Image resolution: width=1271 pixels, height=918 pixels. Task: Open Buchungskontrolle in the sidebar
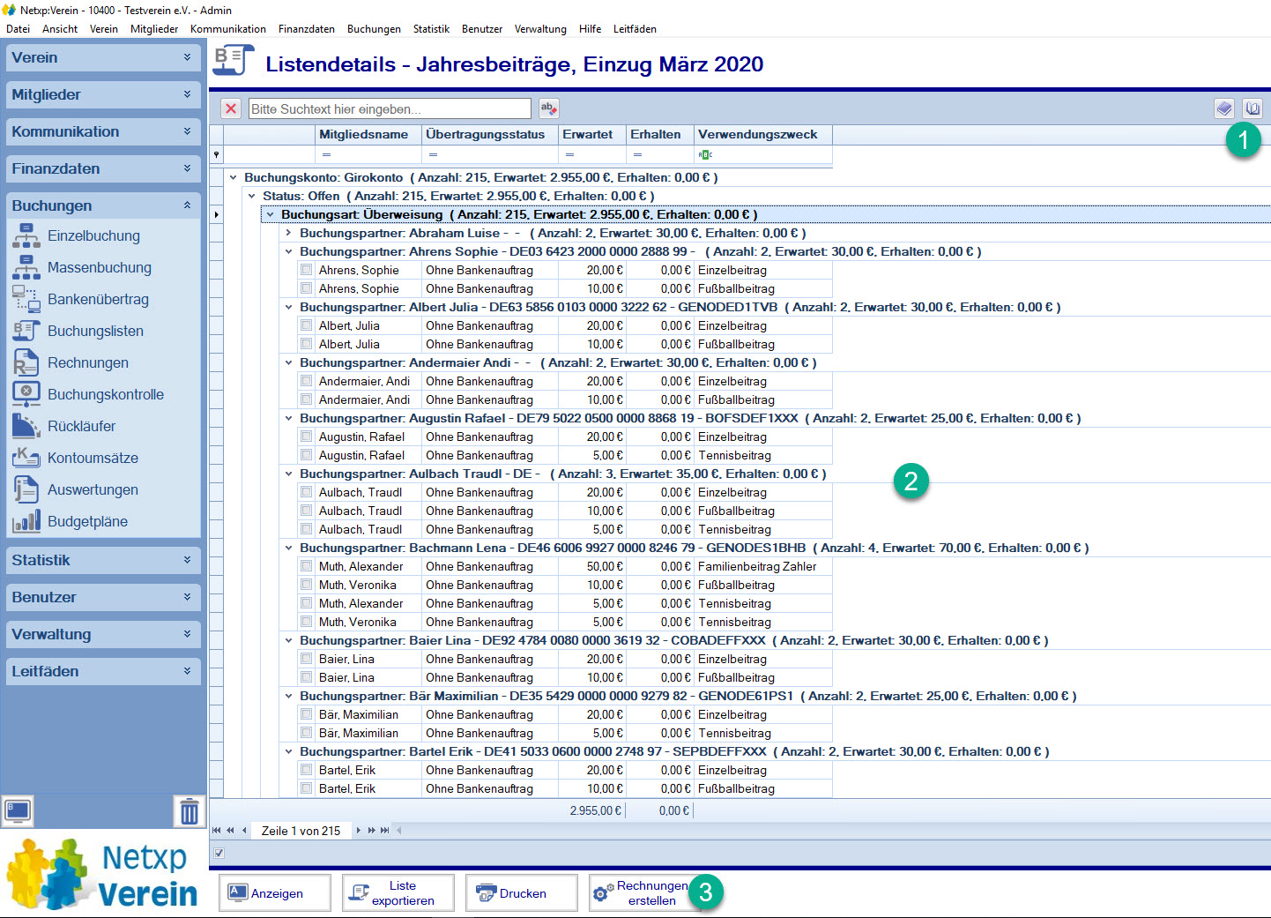[x=105, y=395]
